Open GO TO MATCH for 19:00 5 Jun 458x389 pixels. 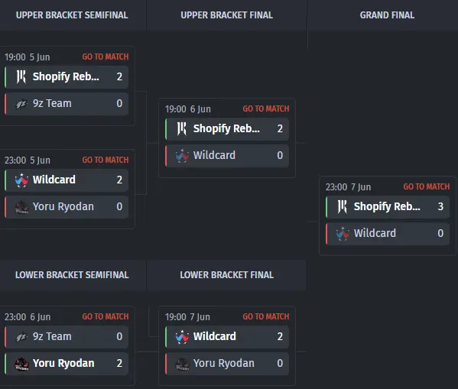pyautogui.click(x=106, y=57)
